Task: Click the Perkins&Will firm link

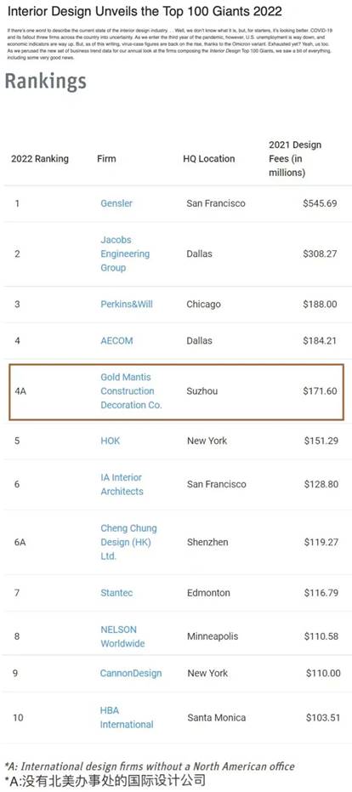Action: (126, 304)
